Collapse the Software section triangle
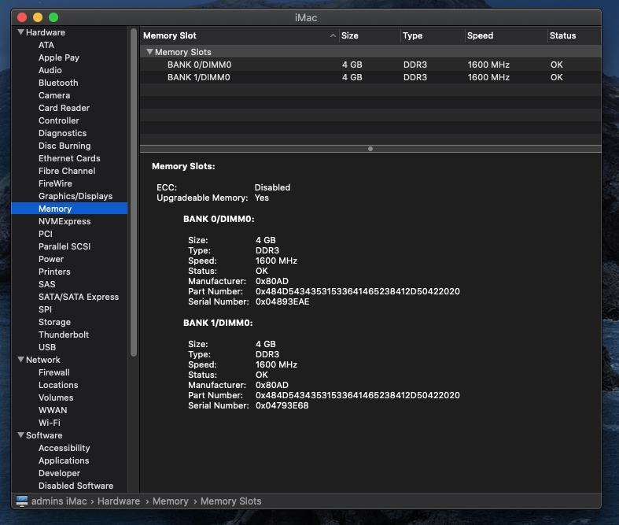The image size is (619, 525). tap(20, 435)
